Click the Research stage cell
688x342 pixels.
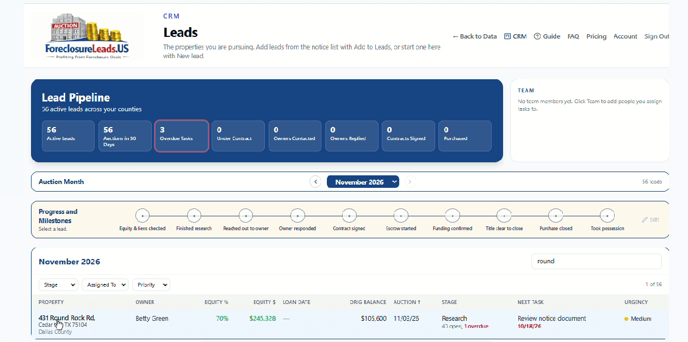[x=455, y=319]
